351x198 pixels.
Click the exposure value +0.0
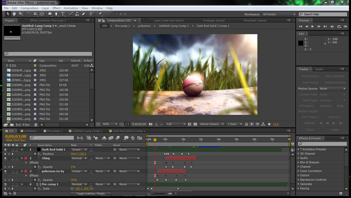[x=276, y=124]
